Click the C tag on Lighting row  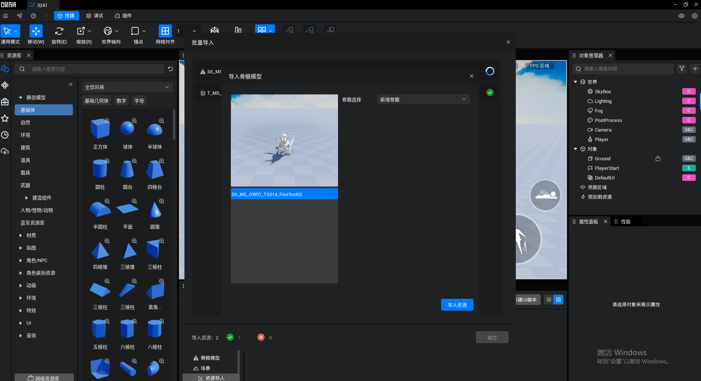tap(688, 101)
